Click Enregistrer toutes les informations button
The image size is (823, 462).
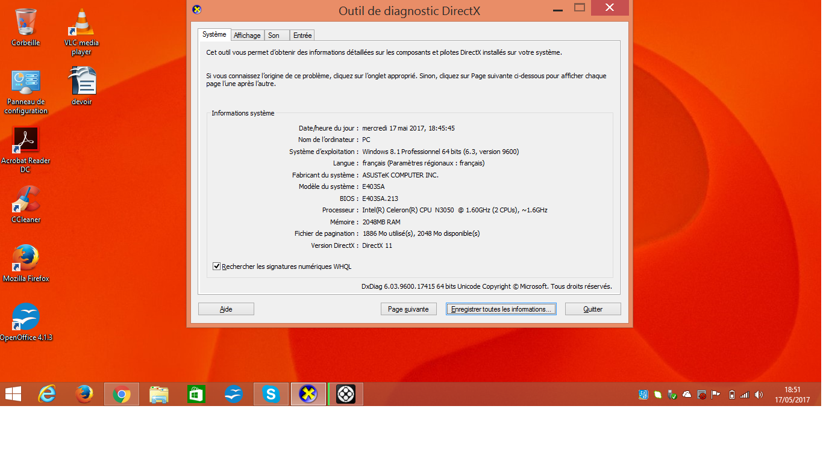tap(501, 309)
